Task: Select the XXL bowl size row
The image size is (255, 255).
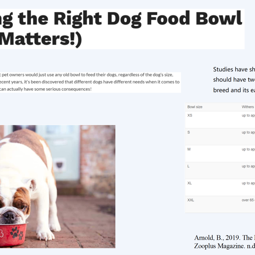Action: (220, 204)
